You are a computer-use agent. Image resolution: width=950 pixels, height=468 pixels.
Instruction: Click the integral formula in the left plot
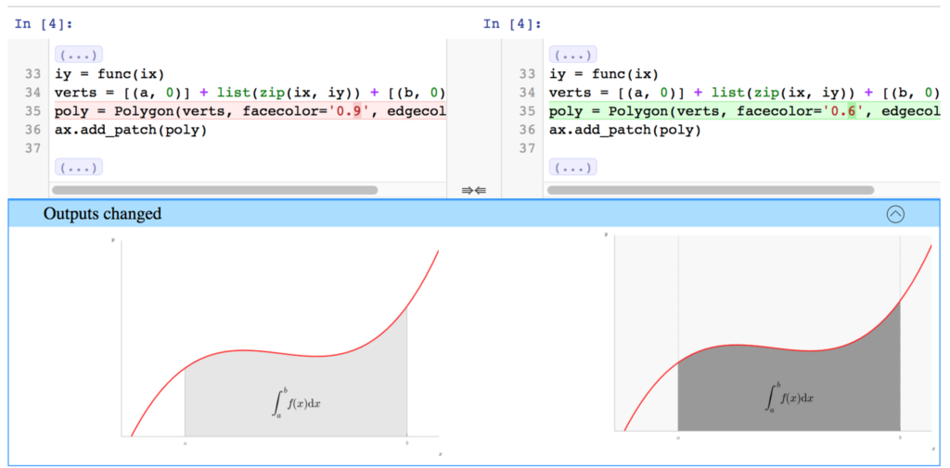[296, 402]
